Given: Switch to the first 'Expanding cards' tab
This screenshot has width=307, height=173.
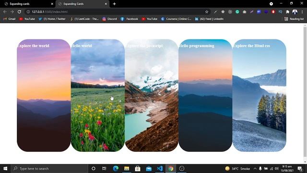Looking at the screenshot, I should coord(28,4).
